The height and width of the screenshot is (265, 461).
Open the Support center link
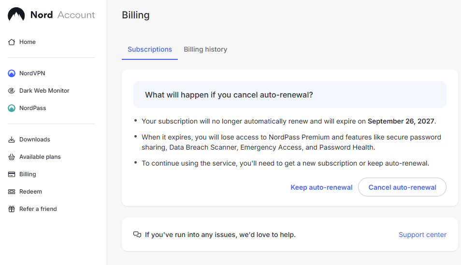(x=422, y=235)
